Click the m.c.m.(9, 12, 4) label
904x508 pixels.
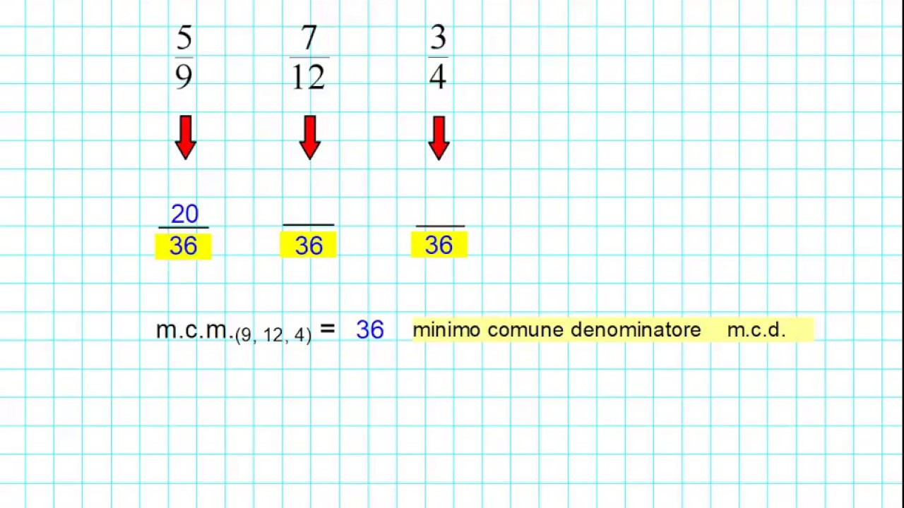pyautogui.click(x=234, y=331)
